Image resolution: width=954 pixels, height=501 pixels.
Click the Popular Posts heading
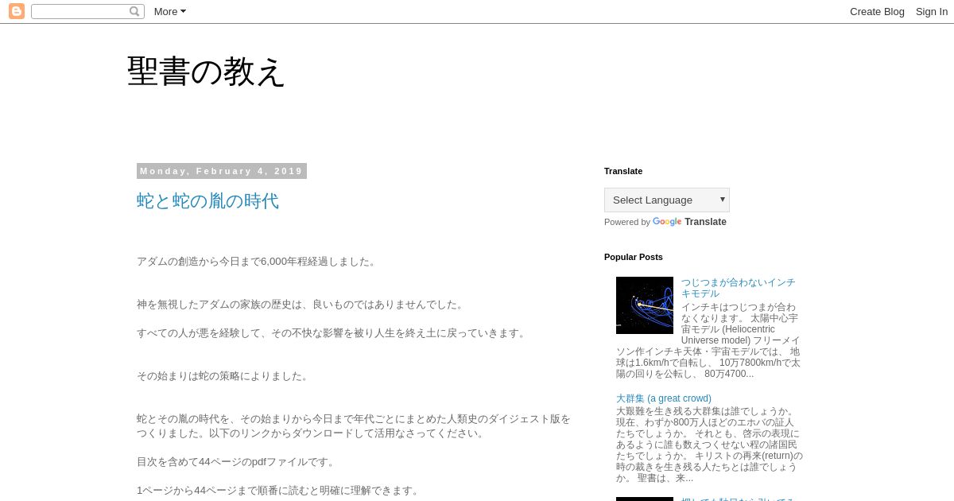[634, 257]
